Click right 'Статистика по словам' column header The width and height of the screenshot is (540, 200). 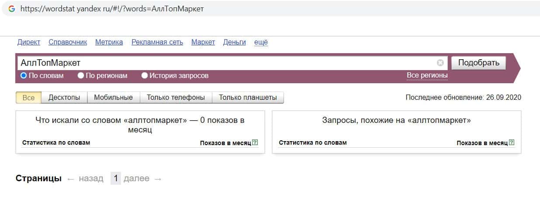pos(313,142)
